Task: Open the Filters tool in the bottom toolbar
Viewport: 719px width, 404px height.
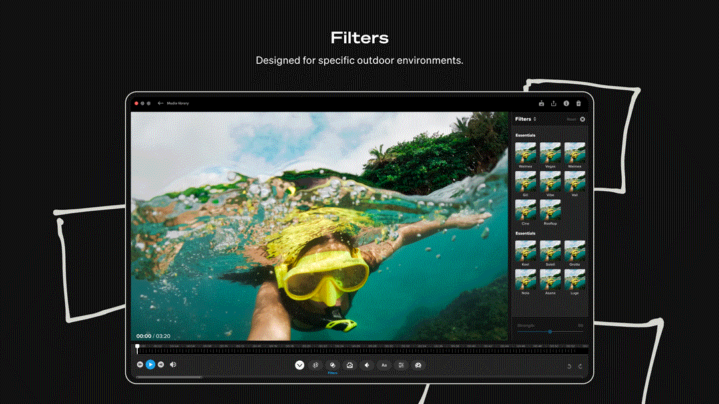Action: point(332,365)
